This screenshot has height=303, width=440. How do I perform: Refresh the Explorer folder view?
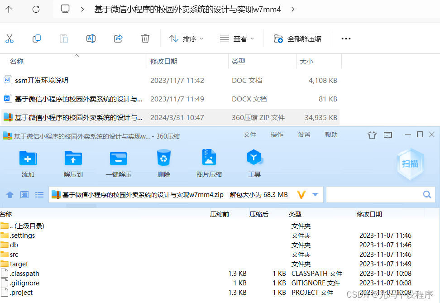[36, 9]
